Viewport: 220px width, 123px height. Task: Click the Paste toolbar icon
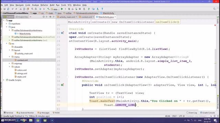[x=28, y=9]
